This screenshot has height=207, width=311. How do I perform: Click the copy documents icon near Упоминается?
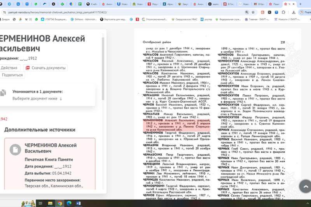[3, 93]
